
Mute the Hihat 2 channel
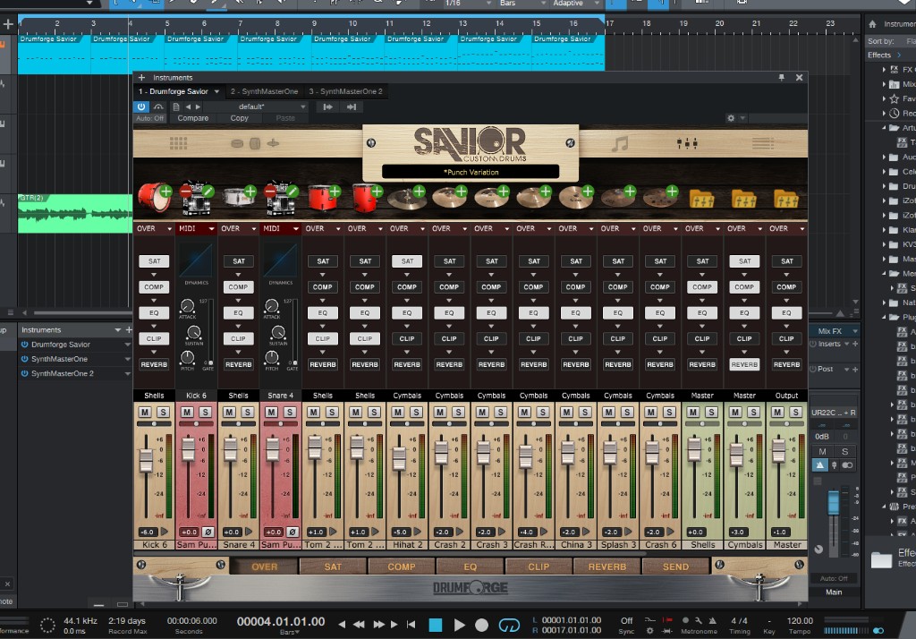397,413
